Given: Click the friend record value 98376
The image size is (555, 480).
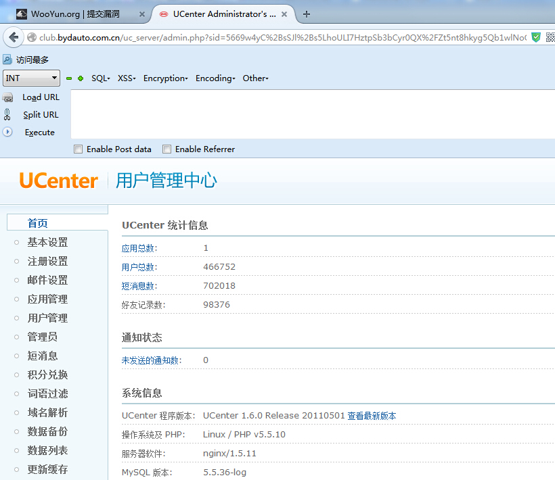Looking at the screenshot, I should [217, 305].
